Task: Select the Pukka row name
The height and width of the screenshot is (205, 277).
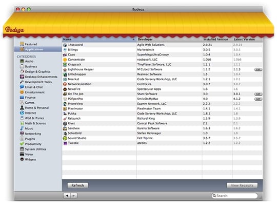Action: pyautogui.click(x=72, y=114)
